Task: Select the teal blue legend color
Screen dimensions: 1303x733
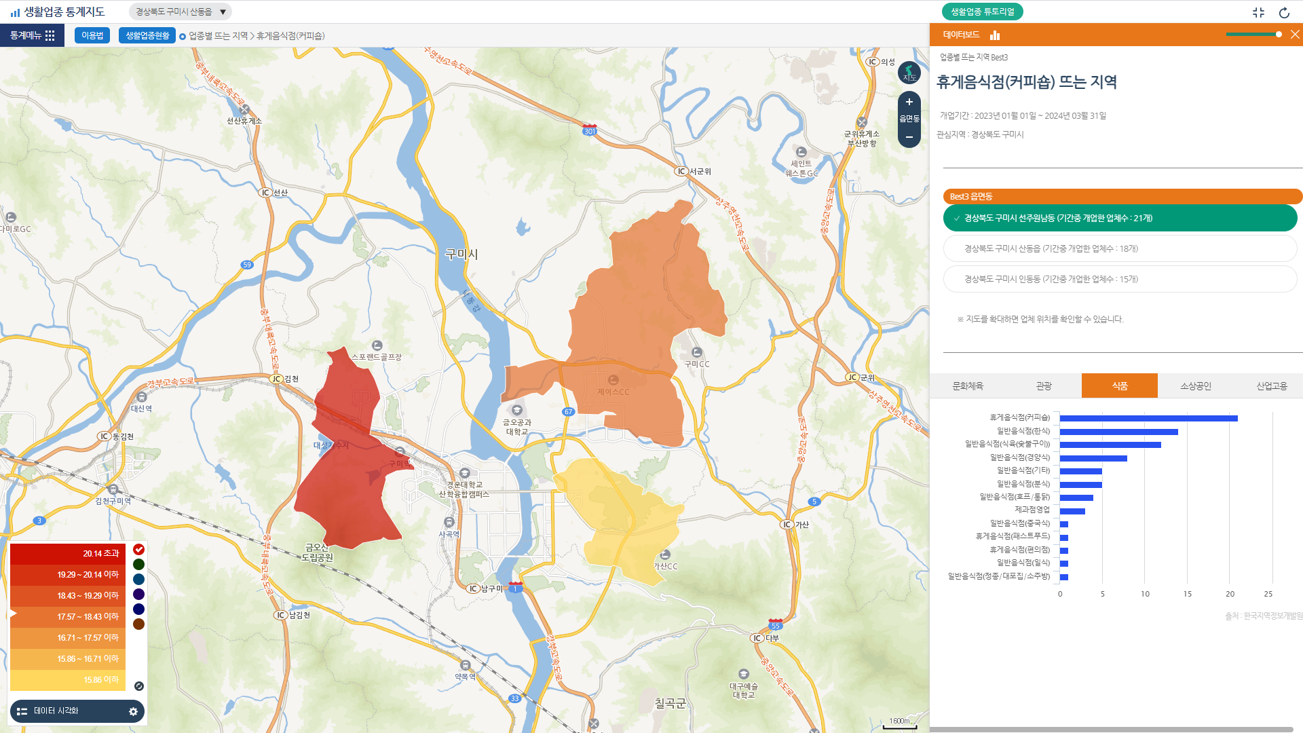Action: (138, 579)
